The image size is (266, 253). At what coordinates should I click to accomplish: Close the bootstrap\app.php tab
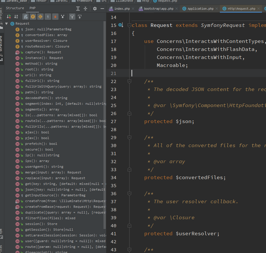[176, 9]
